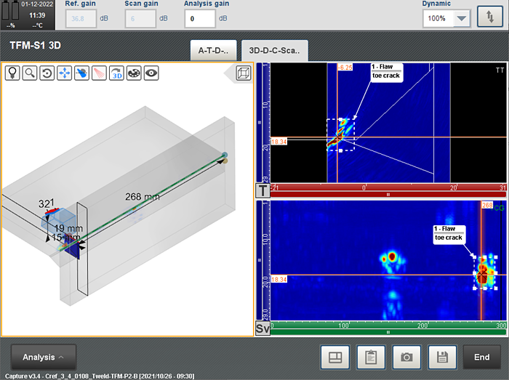This screenshot has width=509, height=380.
Task: Toggle the eye visibility icon
Action: tap(151, 73)
